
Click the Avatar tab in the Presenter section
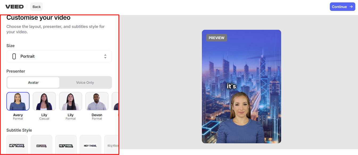(33, 82)
